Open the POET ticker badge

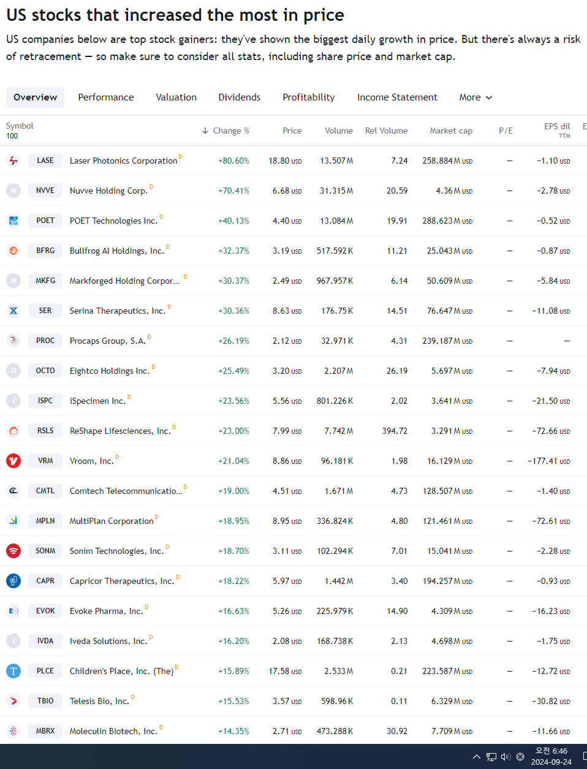tap(45, 221)
